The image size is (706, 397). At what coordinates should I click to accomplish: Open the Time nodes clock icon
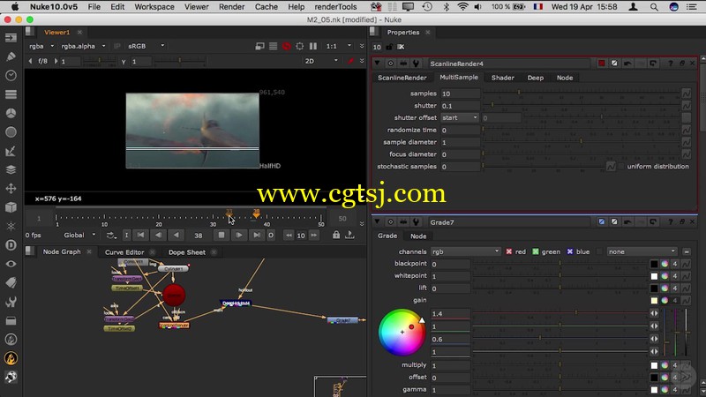[x=11, y=76]
